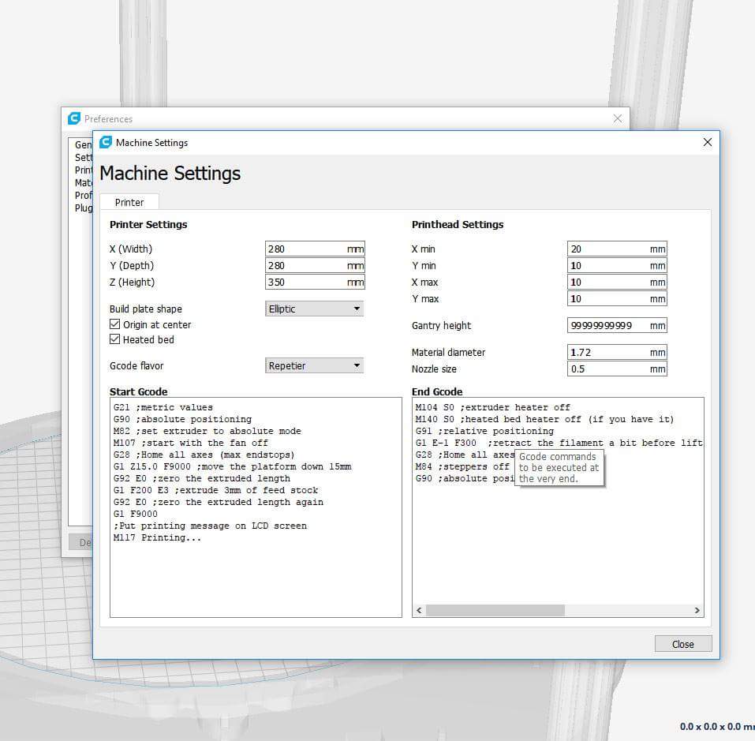Uncheck the Heated bed checkbox
Screen dimensions: 755x741
[x=115, y=339]
